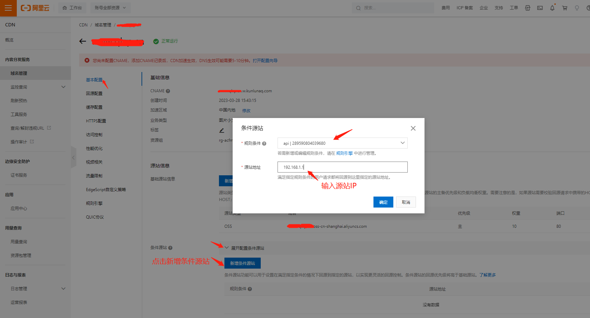
Task: Click help icon in 规则条件 table header
Action: (x=250, y=289)
